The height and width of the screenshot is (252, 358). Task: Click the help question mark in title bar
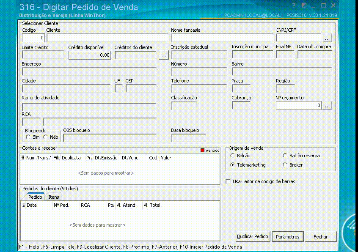click(294, 5)
